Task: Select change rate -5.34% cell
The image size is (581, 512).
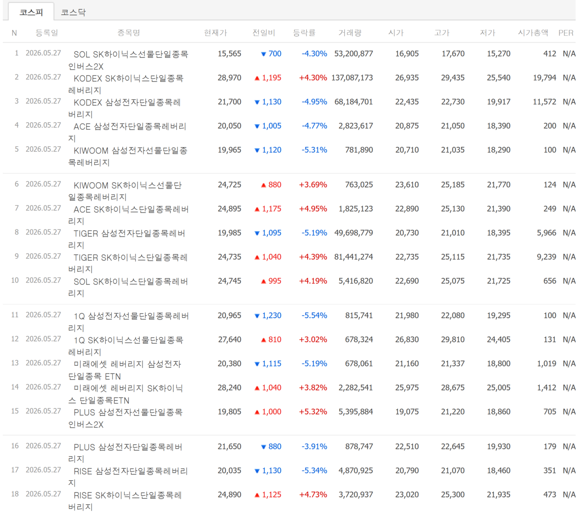Action: 315,471
